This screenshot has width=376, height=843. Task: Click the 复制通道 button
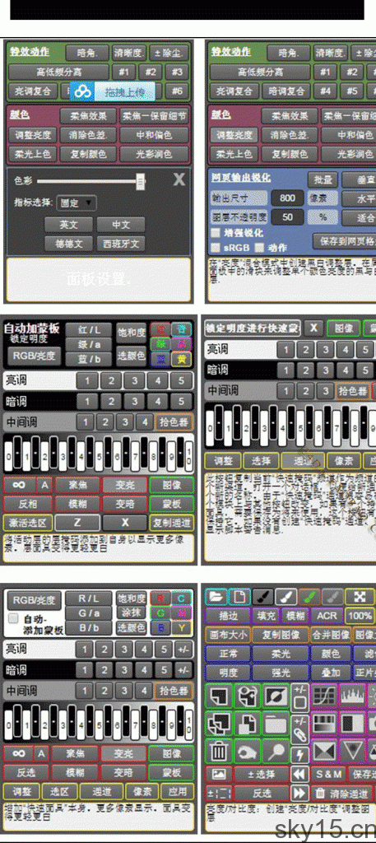pyautogui.click(x=171, y=523)
